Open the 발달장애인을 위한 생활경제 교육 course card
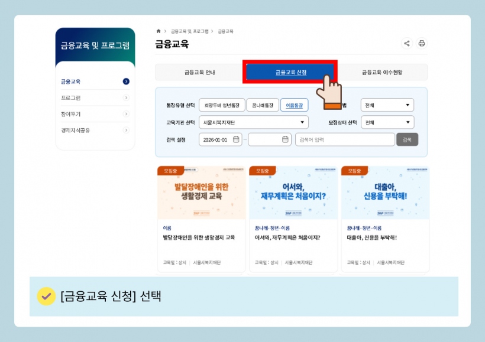Screen dimensions: 485x342 (201, 219)
